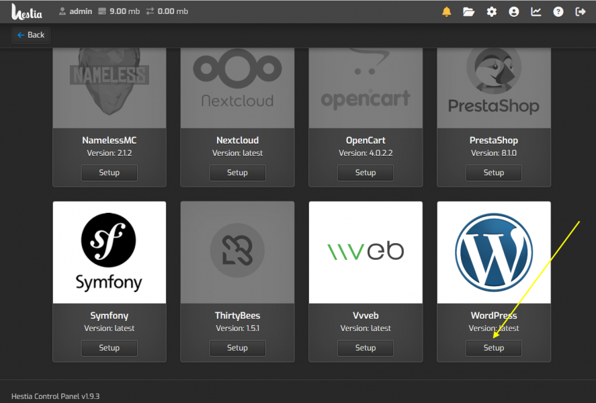Click Setup under Symfony

(x=109, y=348)
